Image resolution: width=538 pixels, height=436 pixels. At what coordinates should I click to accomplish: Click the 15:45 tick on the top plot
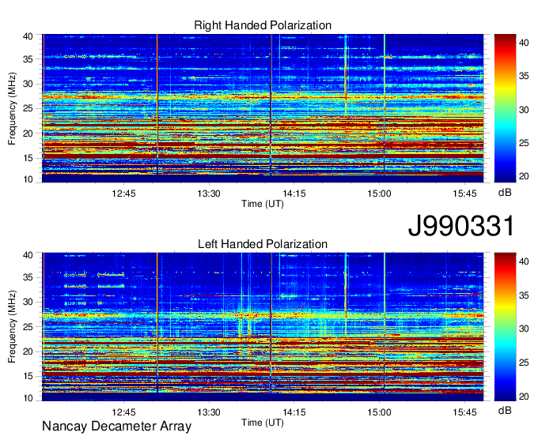[464, 194]
